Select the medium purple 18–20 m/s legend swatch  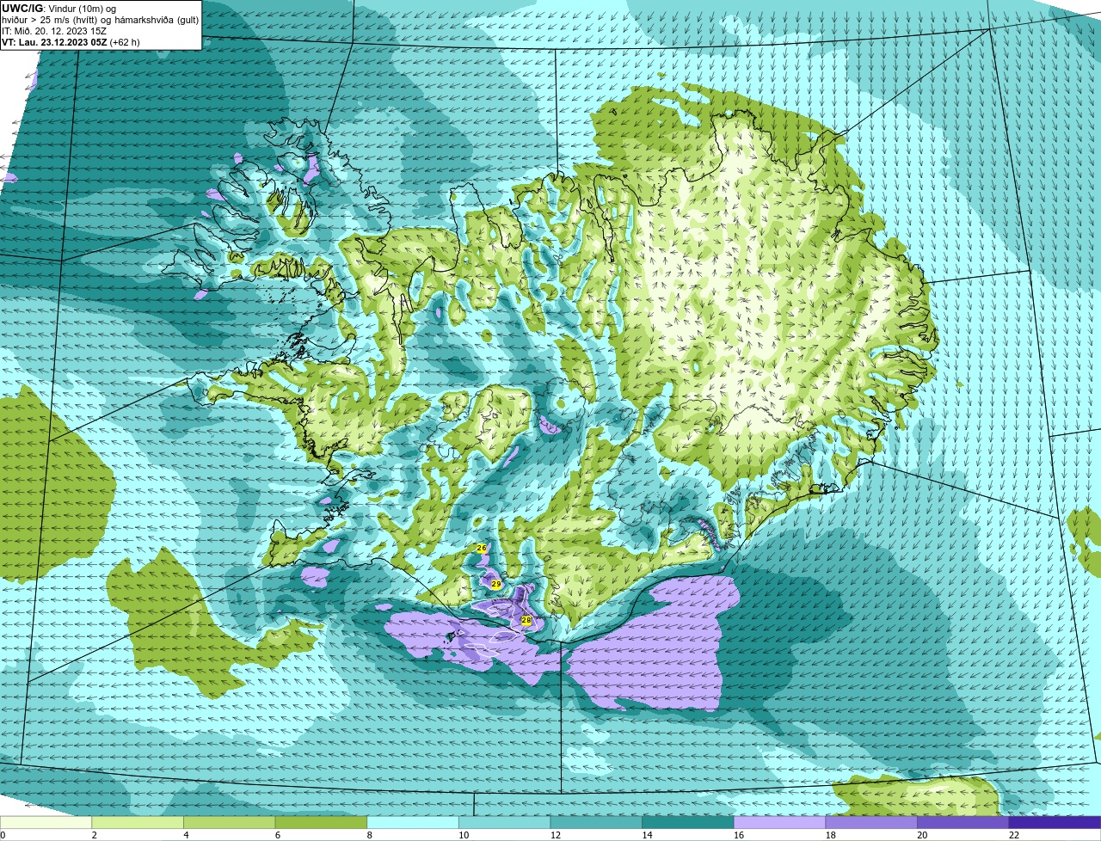click(871, 822)
